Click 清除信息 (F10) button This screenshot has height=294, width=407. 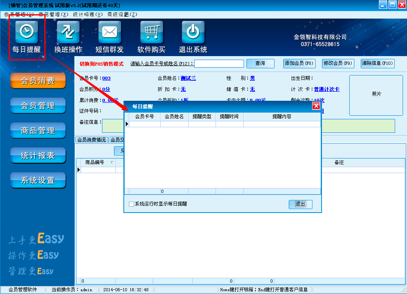377,63
